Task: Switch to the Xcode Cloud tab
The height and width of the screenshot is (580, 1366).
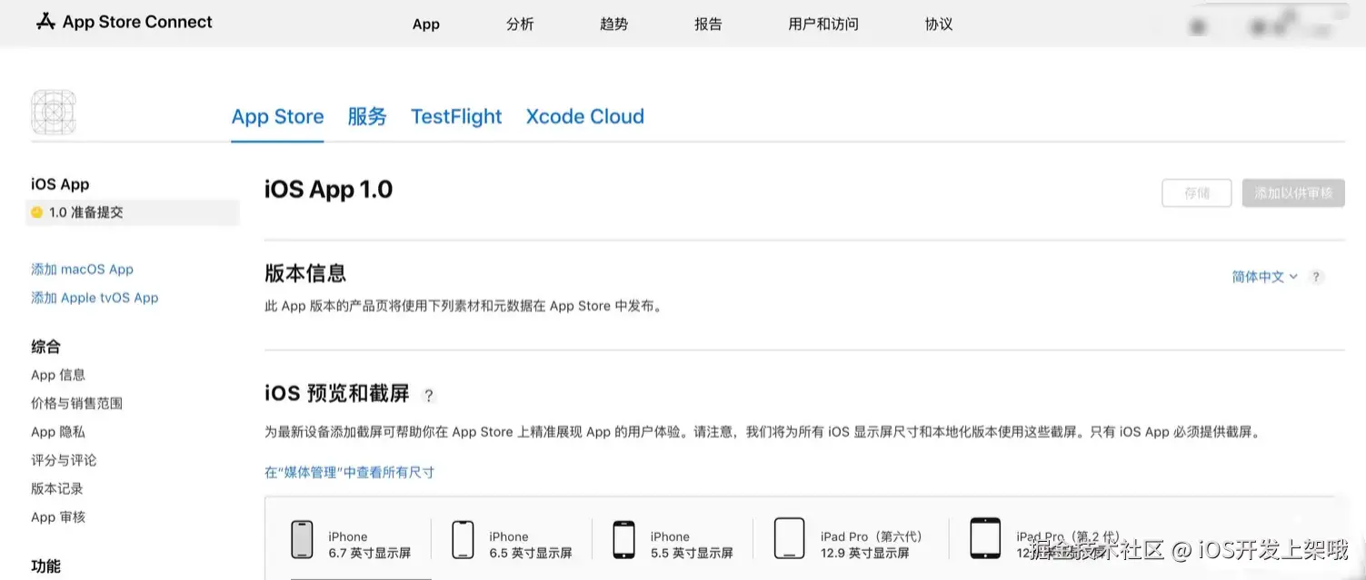Action: pos(584,116)
